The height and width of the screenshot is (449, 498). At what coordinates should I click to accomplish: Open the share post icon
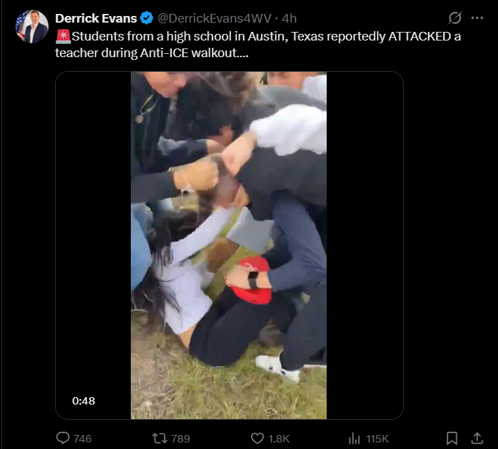coord(477,438)
